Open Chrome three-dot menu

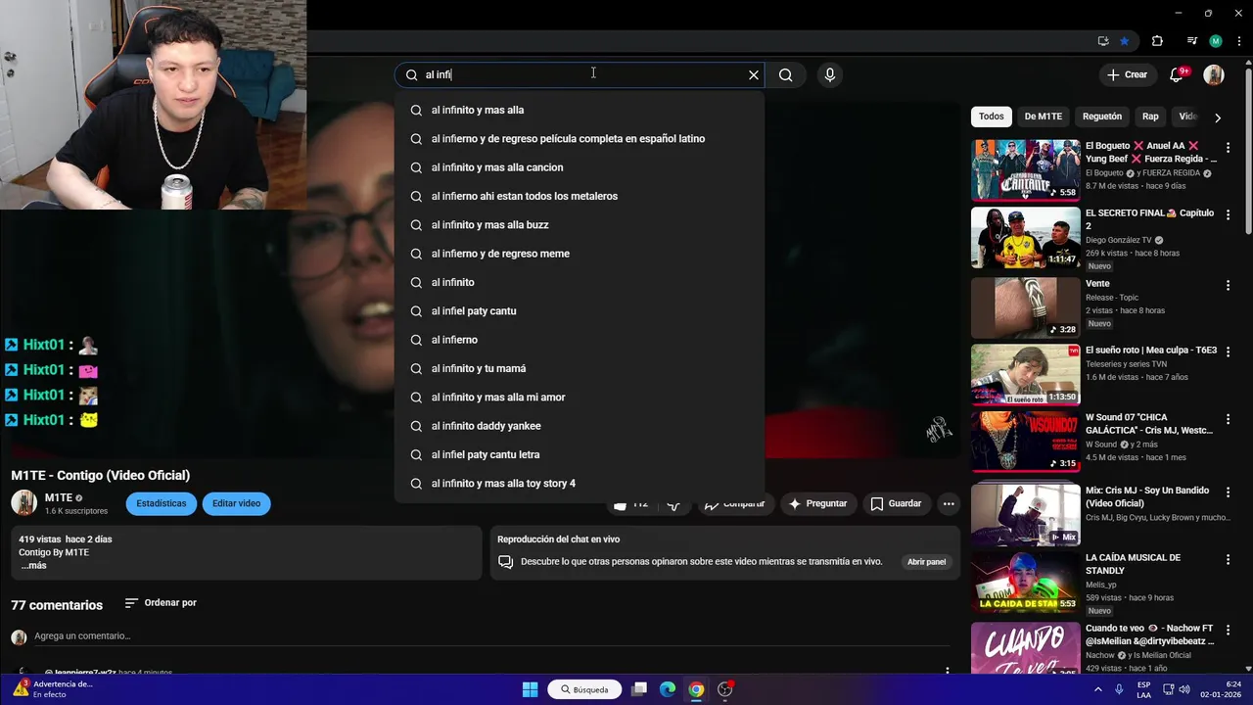click(1238, 41)
